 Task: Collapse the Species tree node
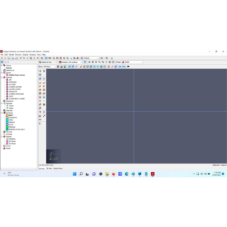[2, 77]
